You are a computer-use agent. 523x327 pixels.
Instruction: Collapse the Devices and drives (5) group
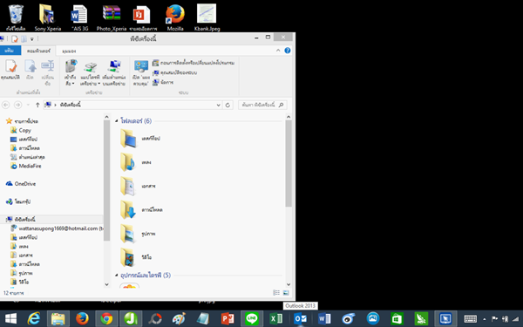[x=117, y=276]
